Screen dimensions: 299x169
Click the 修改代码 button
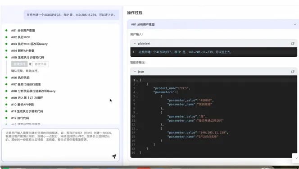41,64
